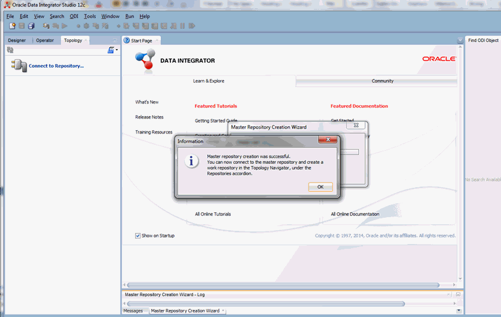The height and width of the screenshot is (317, 501).
Task: Select the Topology navigator tab
Action: [x=73, y=40]
